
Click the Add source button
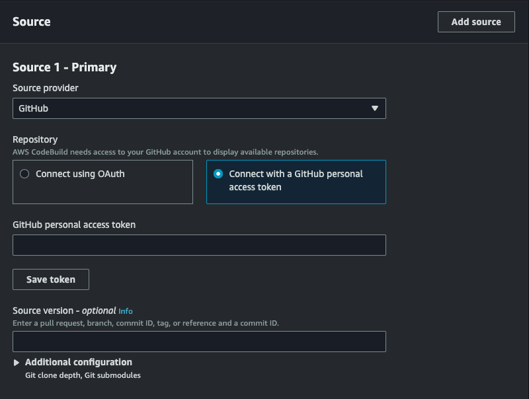click(476, 22)
